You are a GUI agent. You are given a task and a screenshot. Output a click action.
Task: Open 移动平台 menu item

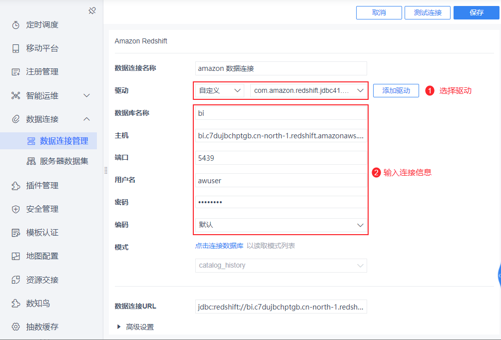click(42, 48)
